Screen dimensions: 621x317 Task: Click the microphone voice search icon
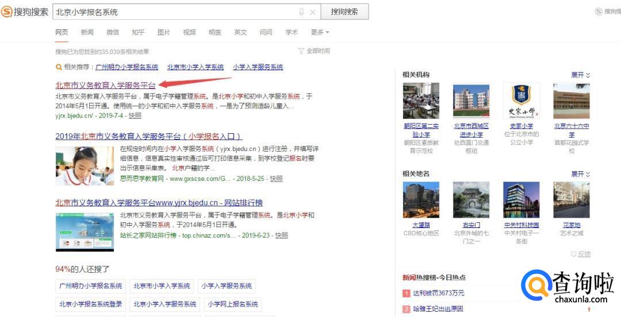301,12
